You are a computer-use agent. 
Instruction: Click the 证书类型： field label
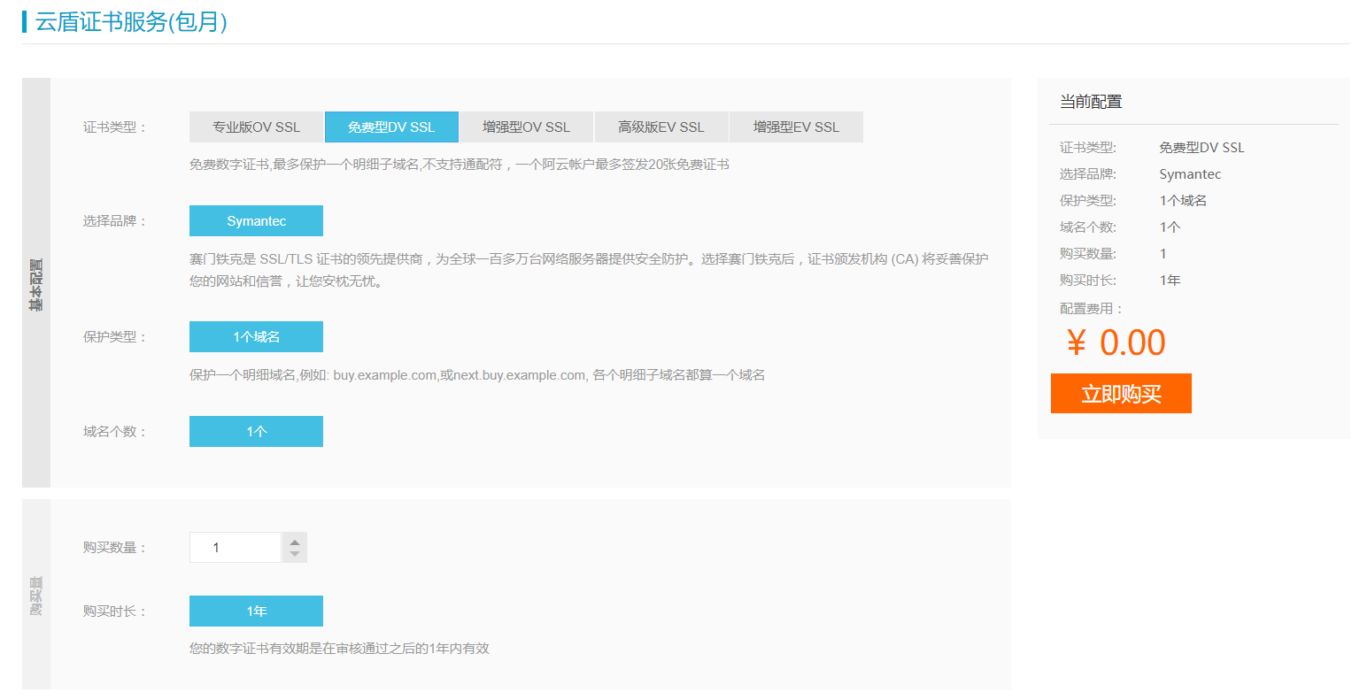coord(115,127)
